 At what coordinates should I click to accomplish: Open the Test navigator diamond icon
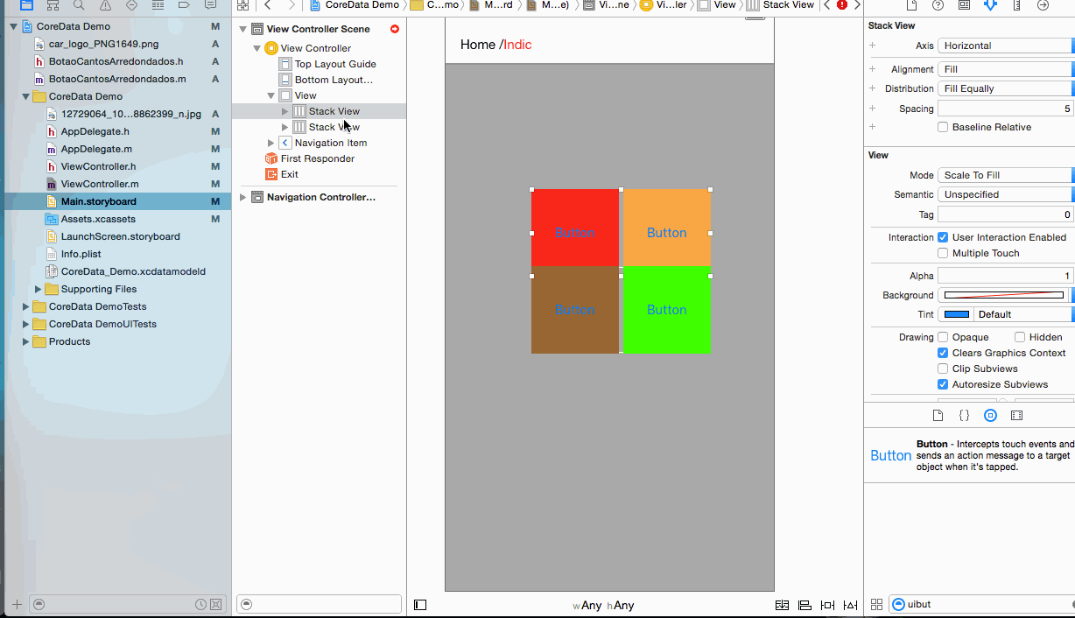pyautogui.click(x=131, y=5)
